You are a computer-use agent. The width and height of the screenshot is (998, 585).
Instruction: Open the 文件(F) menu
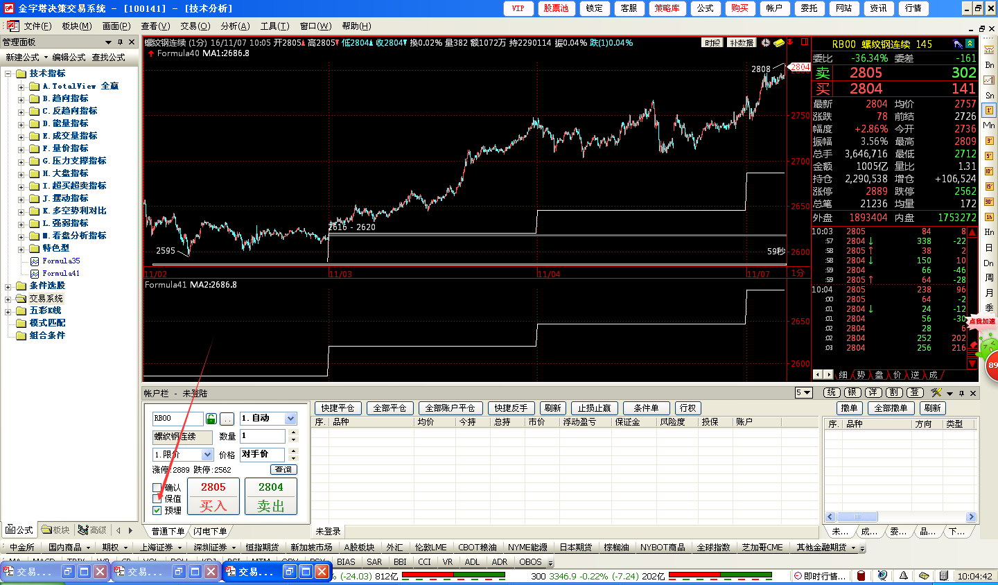pyautogui.click(x=37, y=26)
